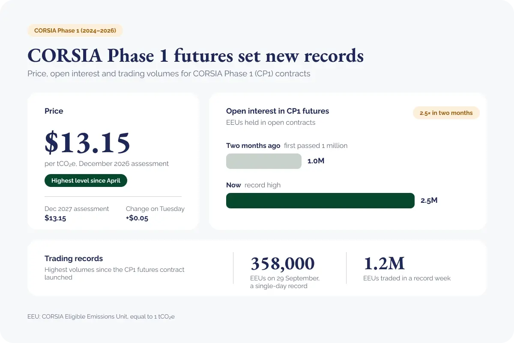Select the 358,000 figure
The image size is (514, 343).
(283, 264)
